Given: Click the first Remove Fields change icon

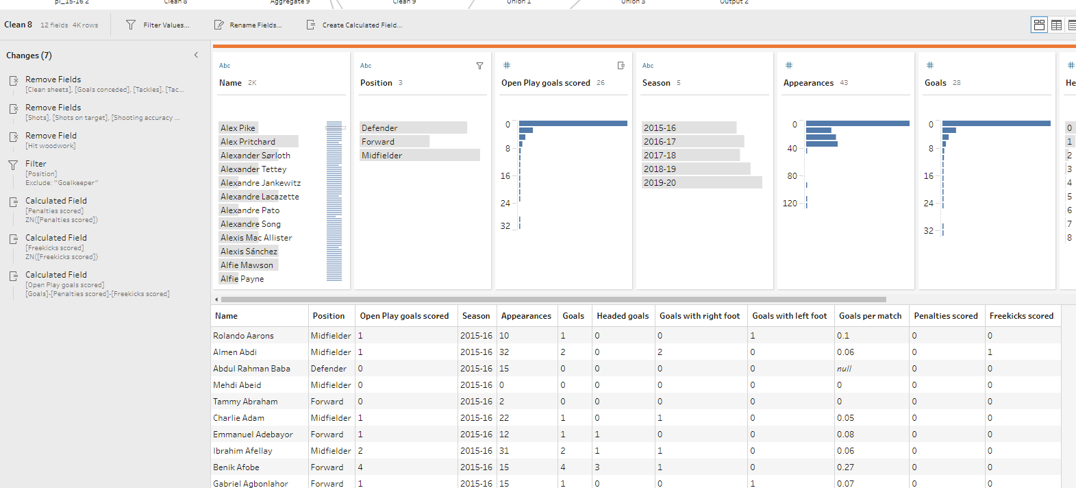Looking at the screenshot, I should (x=13, y=81).
